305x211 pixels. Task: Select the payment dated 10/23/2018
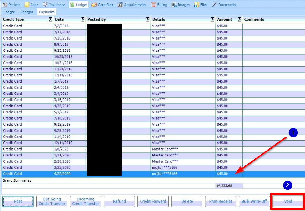tap(153, 57)
